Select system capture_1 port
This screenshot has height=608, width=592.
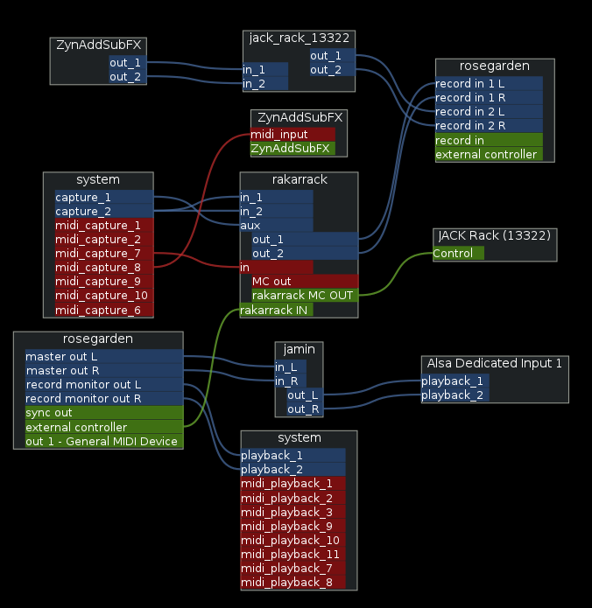[104, 197]
